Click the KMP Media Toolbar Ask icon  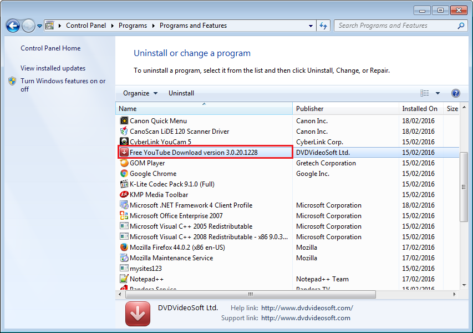coord(124,194)
